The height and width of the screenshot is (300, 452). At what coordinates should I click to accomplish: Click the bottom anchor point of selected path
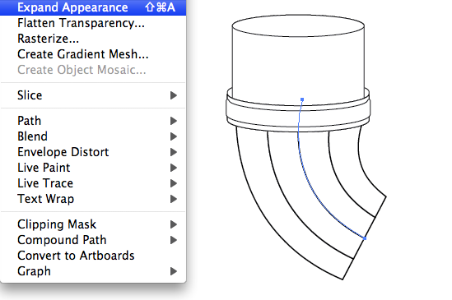[x=365, y=238]
